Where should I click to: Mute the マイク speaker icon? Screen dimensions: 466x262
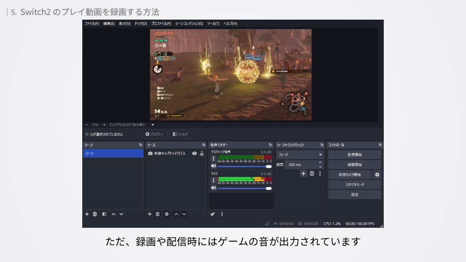click(x=214, y=188)
